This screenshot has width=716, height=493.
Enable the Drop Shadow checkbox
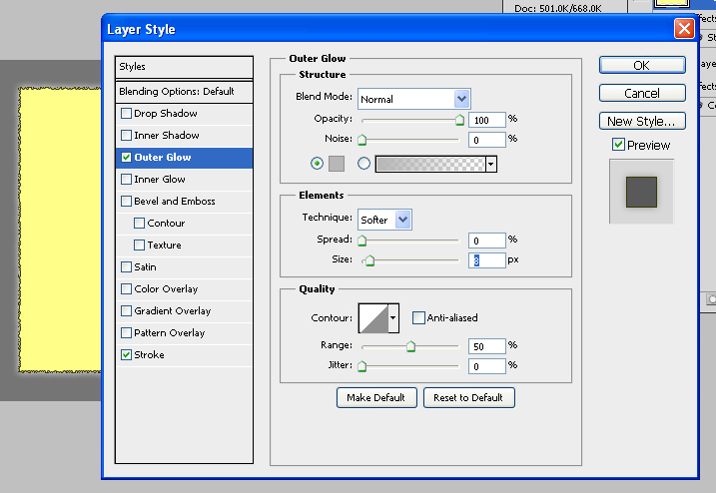click(x=126, y=114)
